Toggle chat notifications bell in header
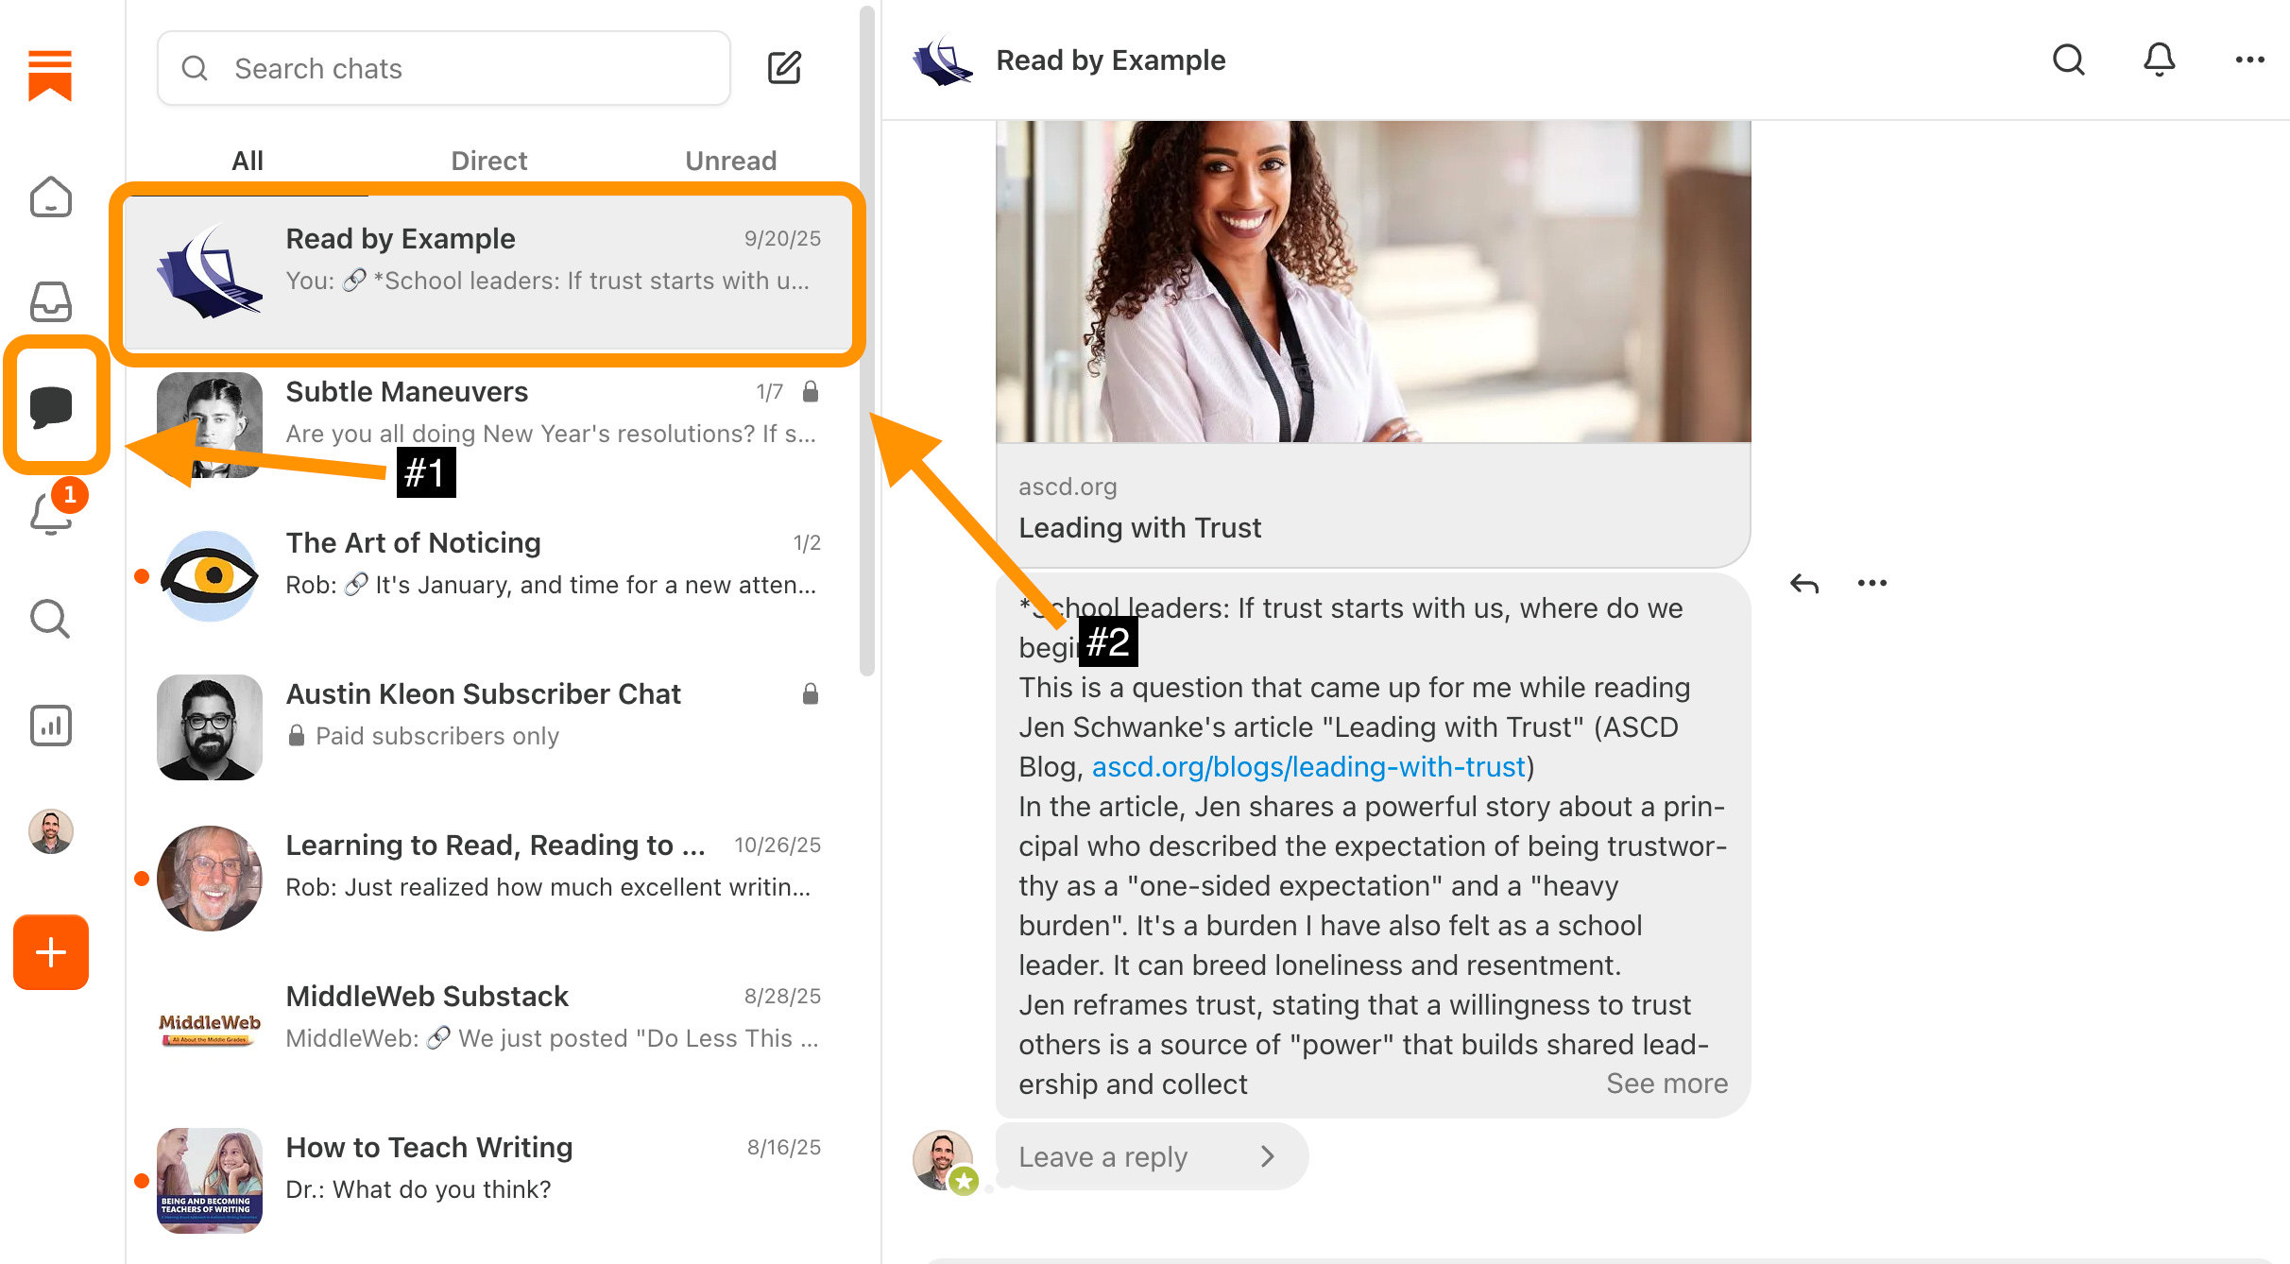Viewport: 2290px width, 1264px height. (x=2159, y=60)
